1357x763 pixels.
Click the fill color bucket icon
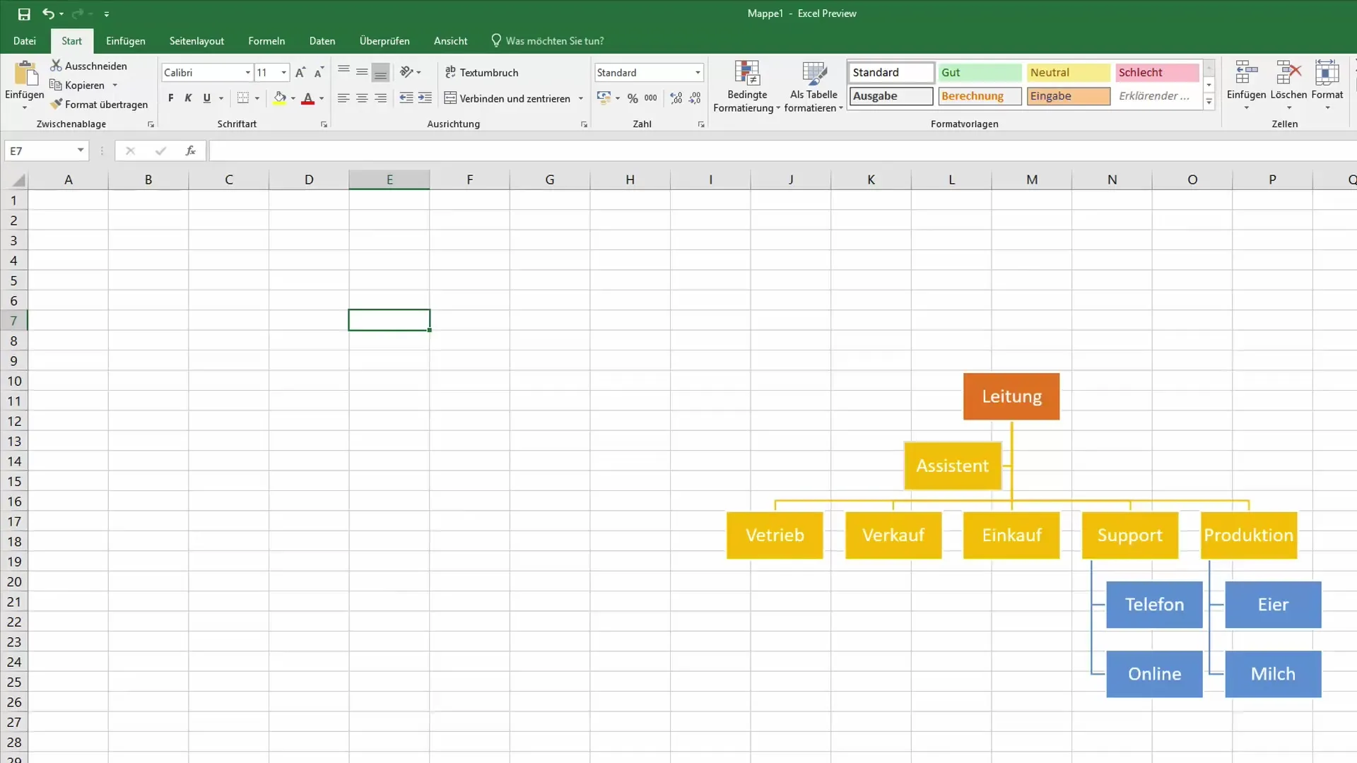[280, 98]
